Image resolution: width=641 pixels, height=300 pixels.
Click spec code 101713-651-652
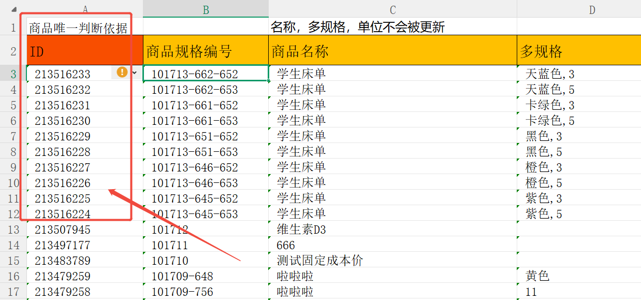(195, 136)
